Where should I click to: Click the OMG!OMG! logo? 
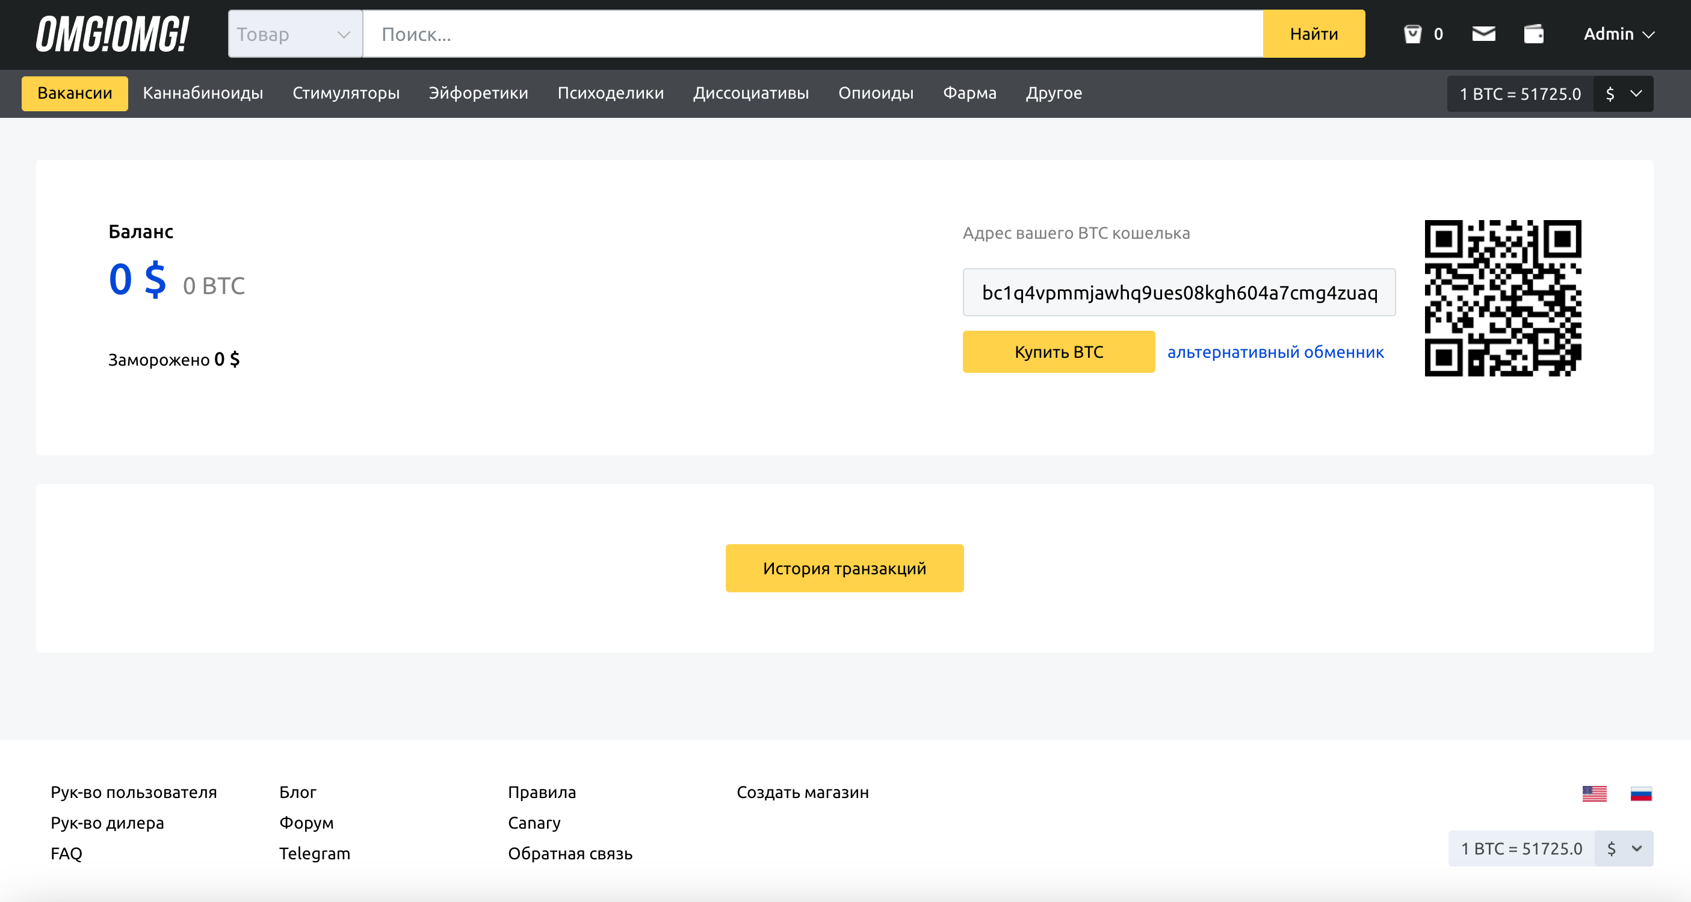[113, 34]
